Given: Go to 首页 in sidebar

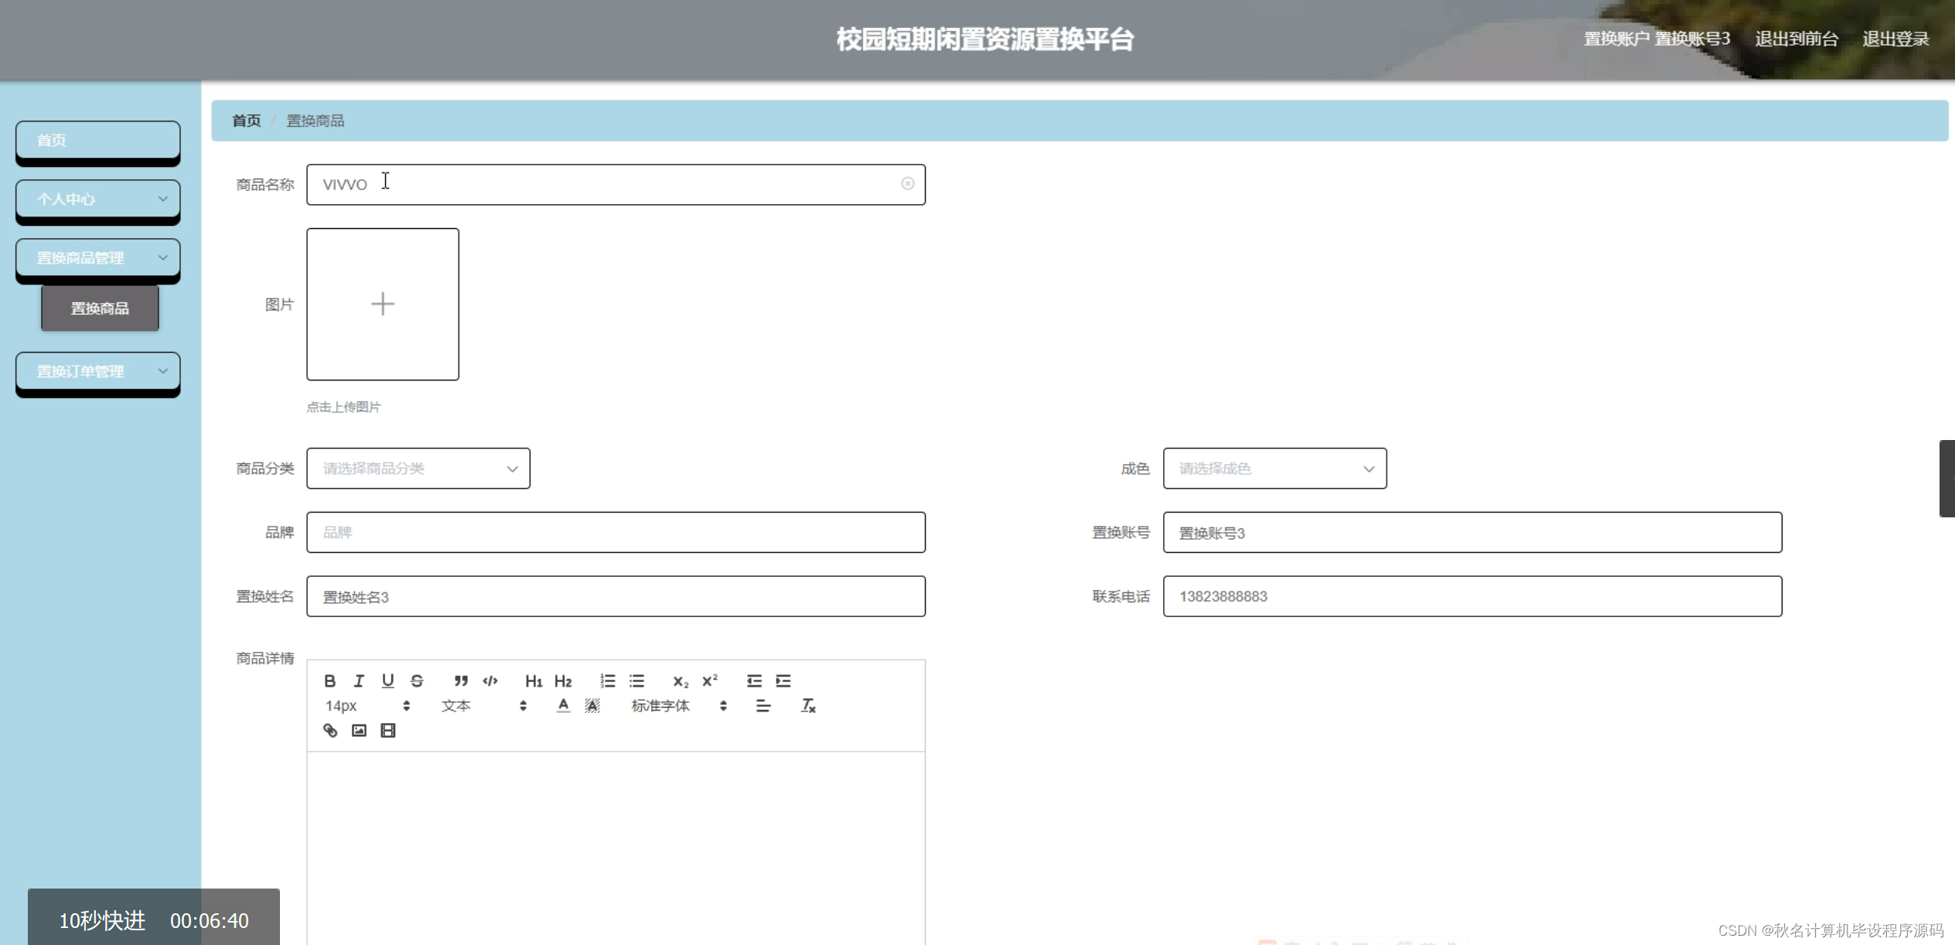Looking at the screenshot, I should [98, 140].
